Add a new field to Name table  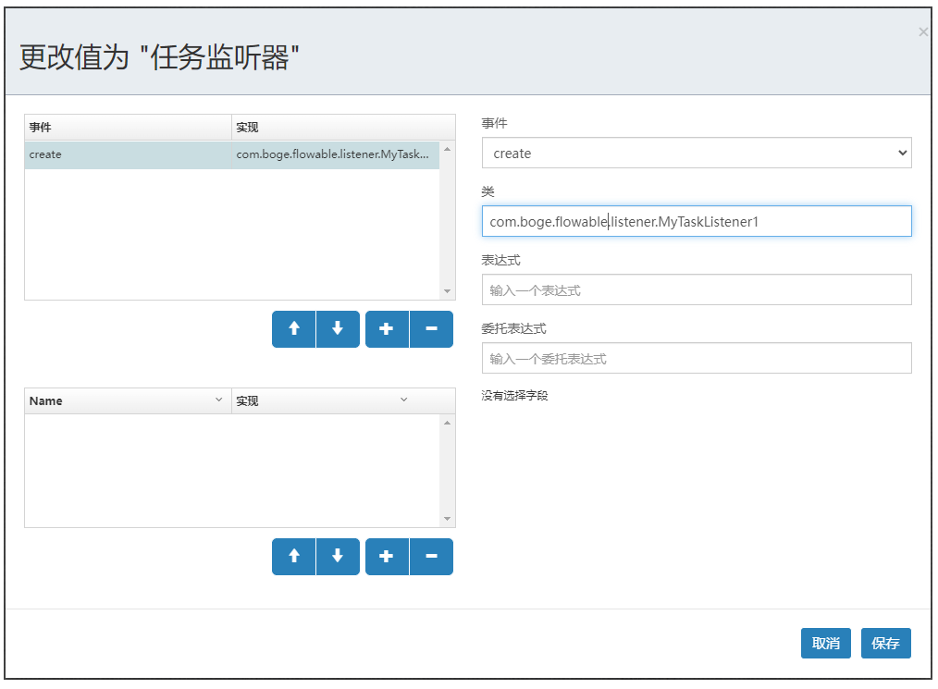point(387,556)
